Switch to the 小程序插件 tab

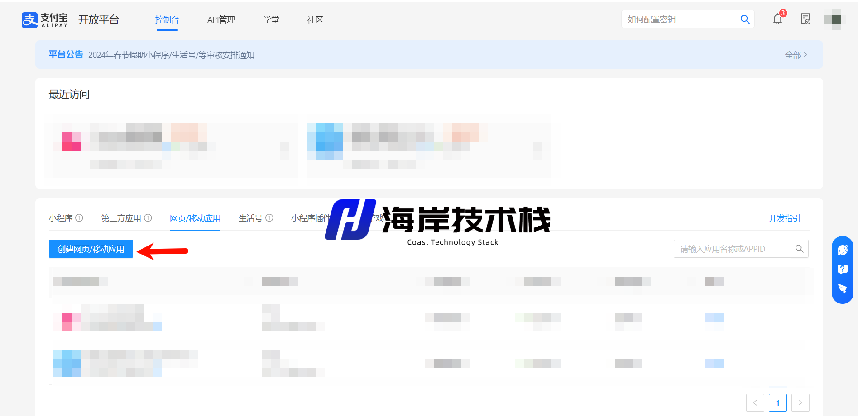[311, 218]
